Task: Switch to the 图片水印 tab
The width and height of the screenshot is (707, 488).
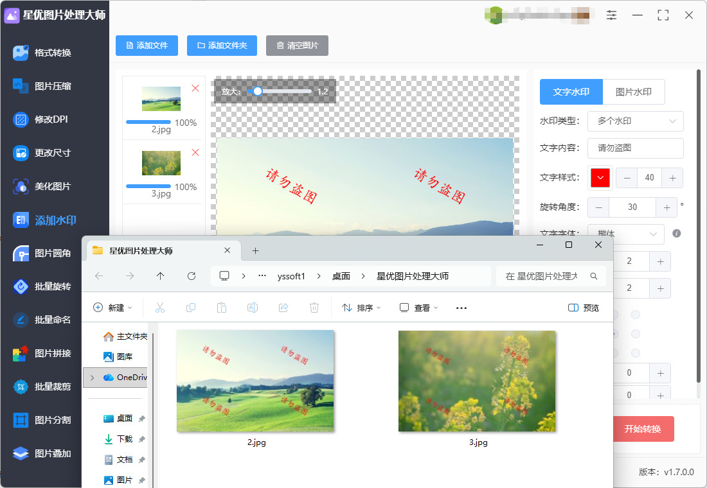Action: click(634, 92)
